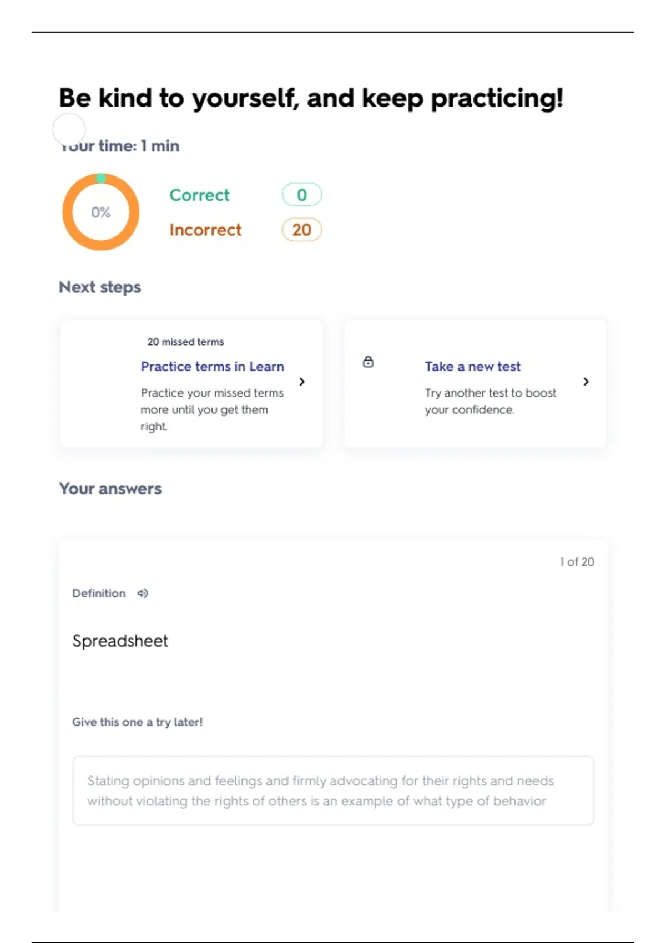Click the 1 of 20 question counter

click(577, 562)
